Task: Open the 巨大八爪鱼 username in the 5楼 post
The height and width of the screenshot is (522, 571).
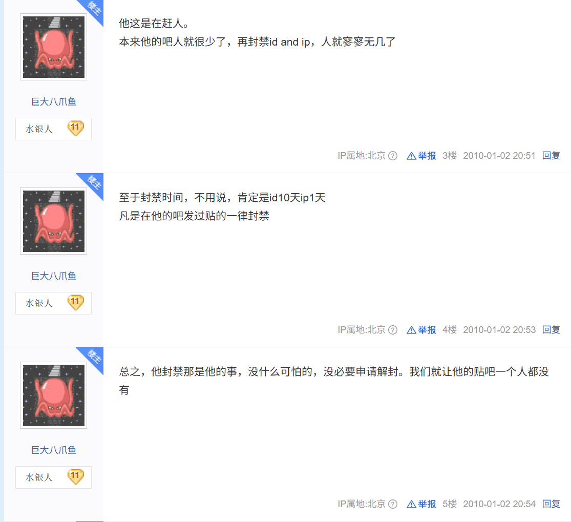Action: [x=54, y=450]
